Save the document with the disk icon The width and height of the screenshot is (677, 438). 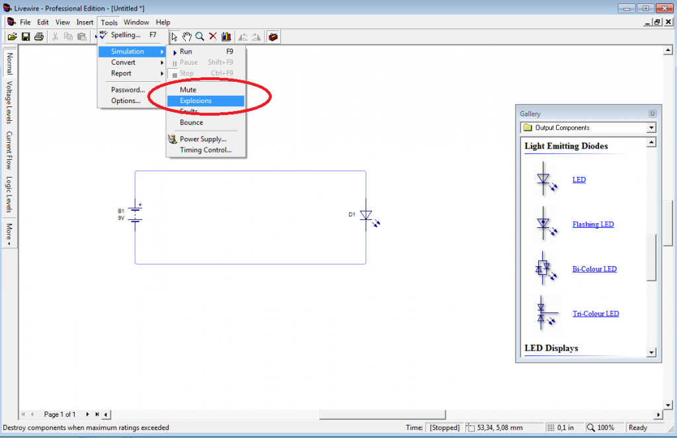26,36
